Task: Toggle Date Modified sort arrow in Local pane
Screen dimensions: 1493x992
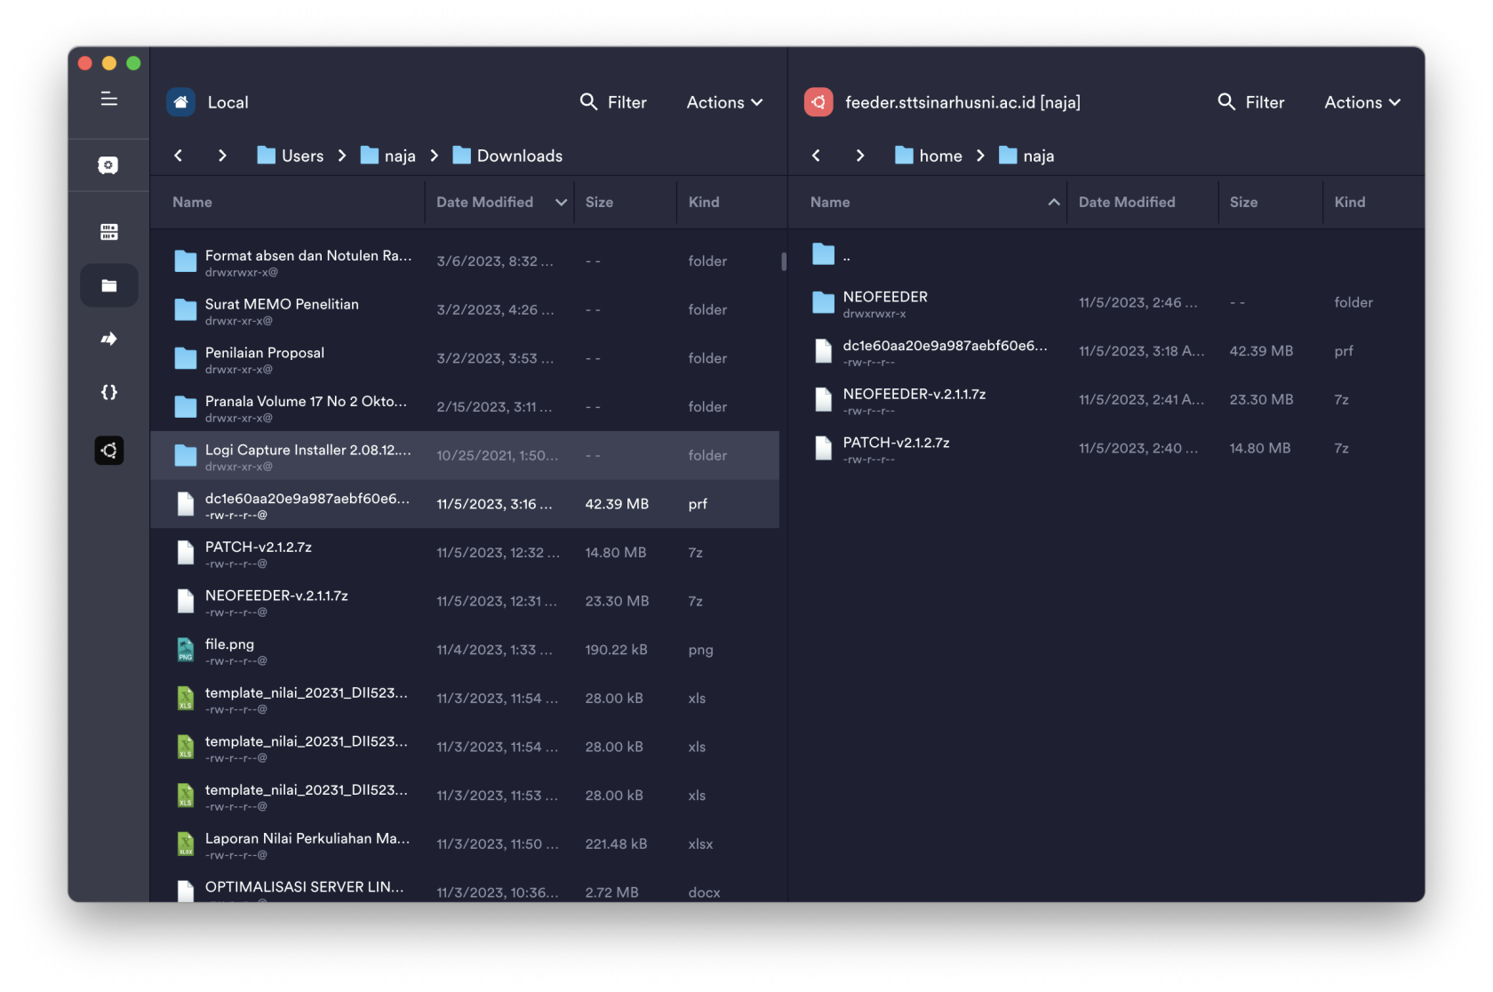Action: tap(562, 203)
